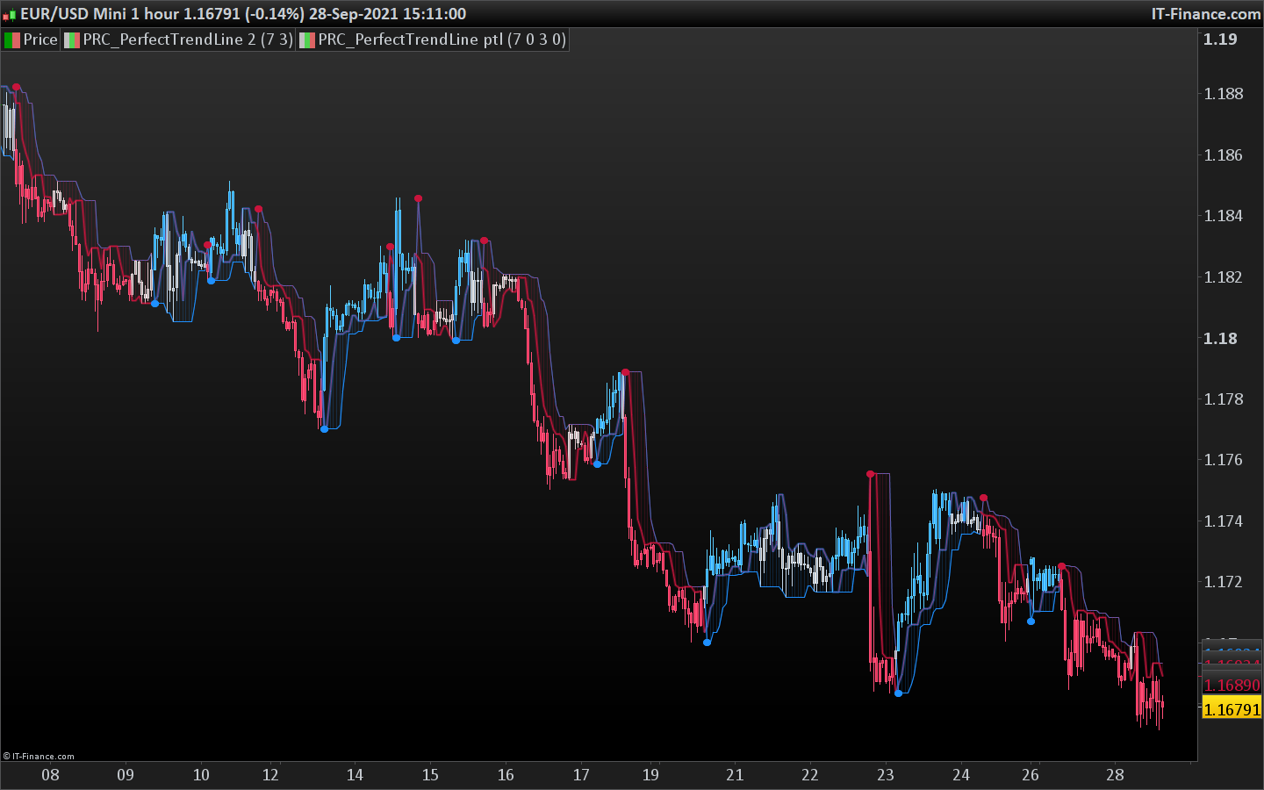Click the 1.186 price axis label
This screenshot has width=1264, height=790.
click(1224, 155)
